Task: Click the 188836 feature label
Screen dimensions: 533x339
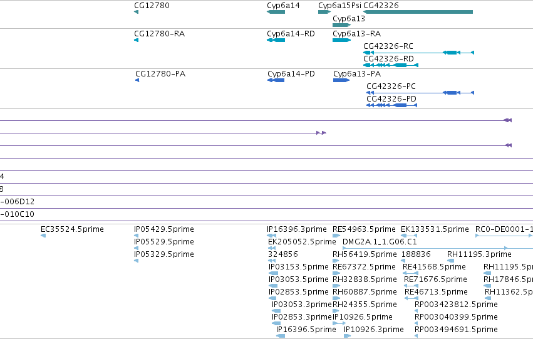Action: (x=416, y=254)
